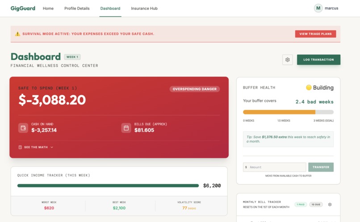The height and width of the screenshot is (222, 360).
Task: Open View Triage Plans
Action: pos(315,34)
